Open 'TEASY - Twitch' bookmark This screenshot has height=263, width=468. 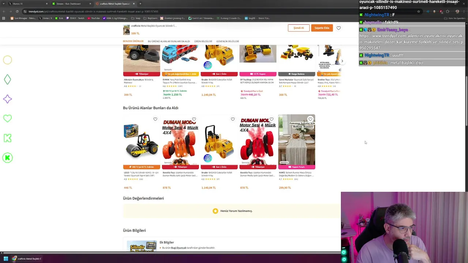point(75,18)
